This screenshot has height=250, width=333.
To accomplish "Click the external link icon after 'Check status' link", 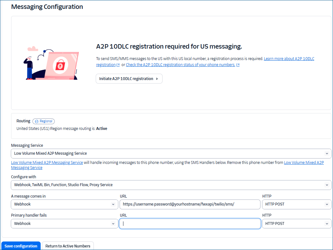I will 238,65.
